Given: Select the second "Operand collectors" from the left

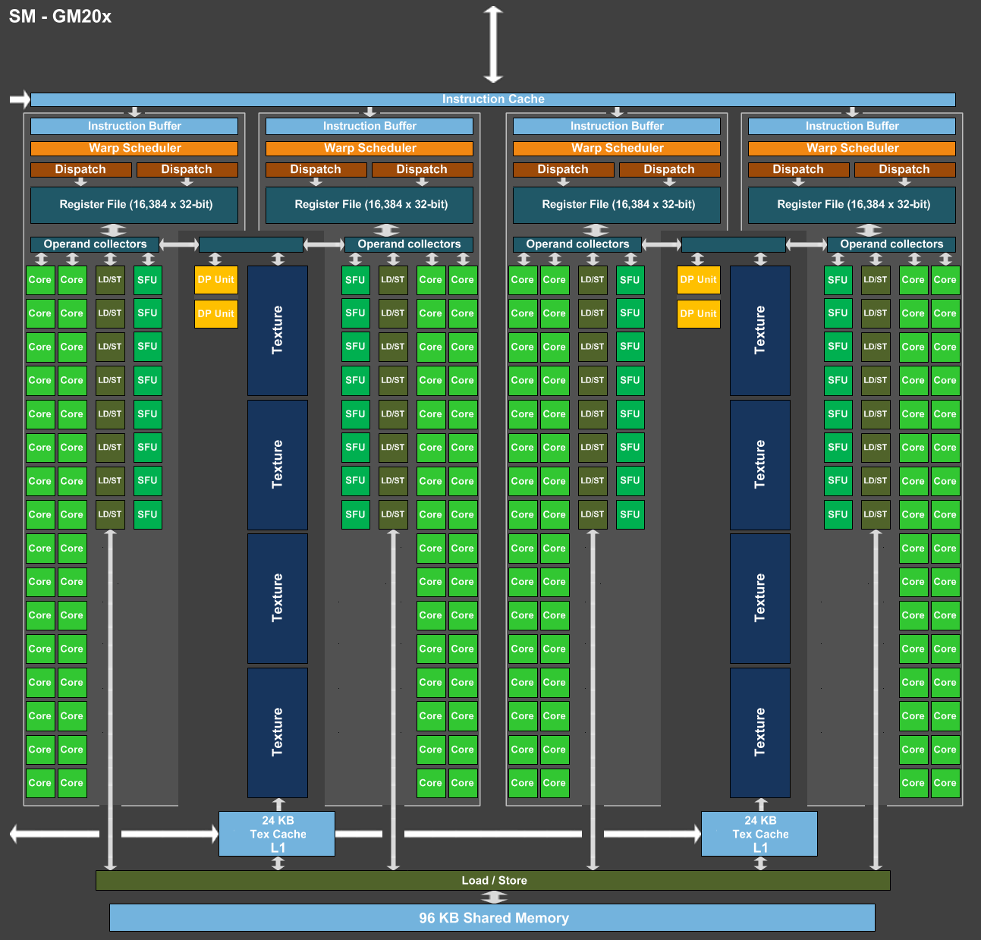Looking at the screenshot, I should (x=409, y=244).
